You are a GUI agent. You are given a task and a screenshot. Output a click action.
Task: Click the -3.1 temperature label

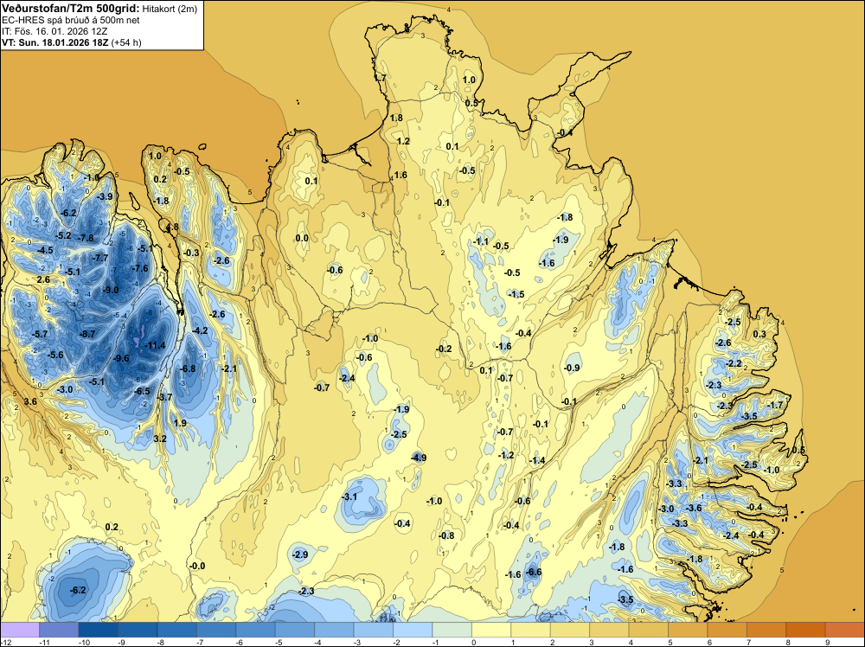349,497
